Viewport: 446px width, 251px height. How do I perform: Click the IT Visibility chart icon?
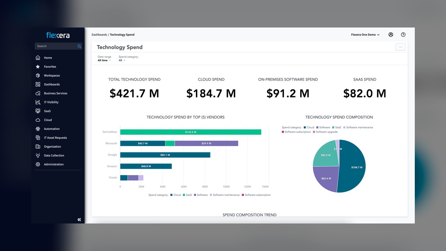click(x=38, y=102)
